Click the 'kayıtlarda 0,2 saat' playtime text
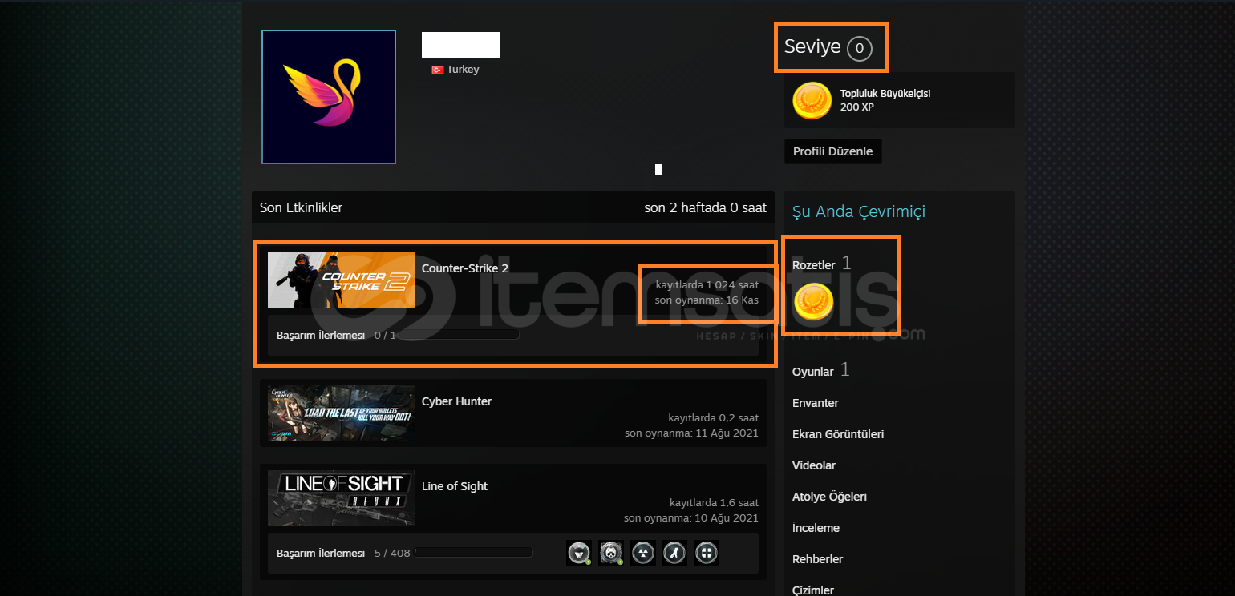 coord(714,418)
